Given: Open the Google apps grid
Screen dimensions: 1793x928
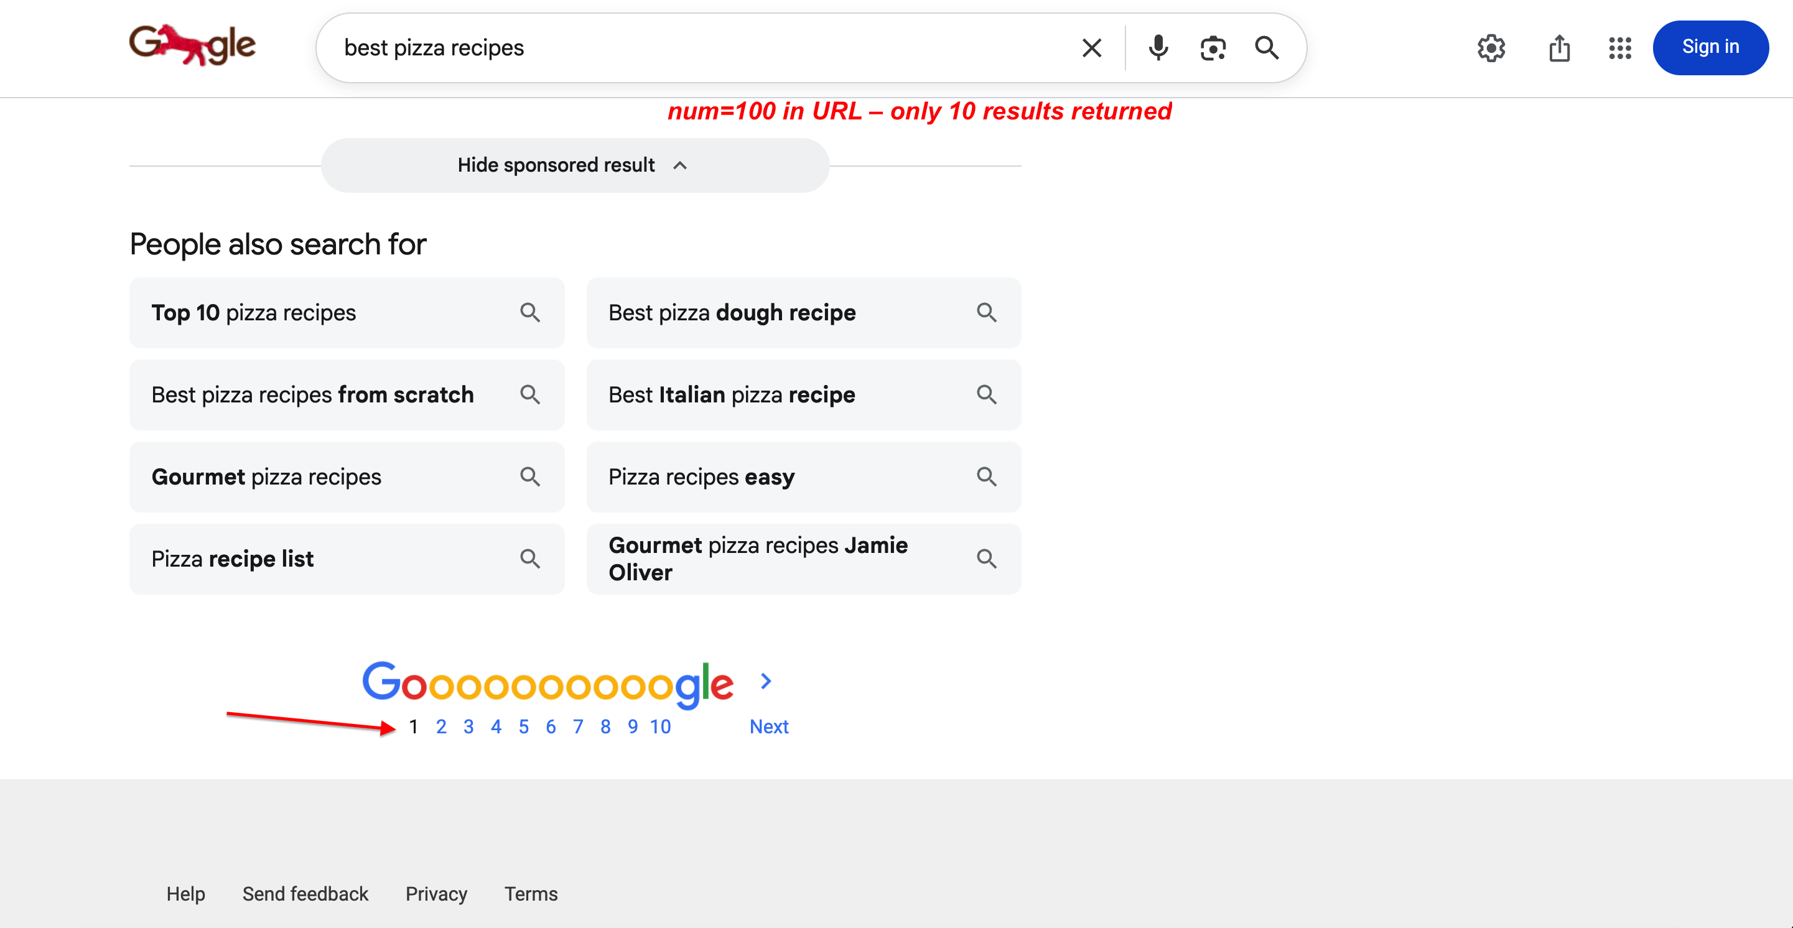Looking at the screenshot, I should coord(1619,48).
